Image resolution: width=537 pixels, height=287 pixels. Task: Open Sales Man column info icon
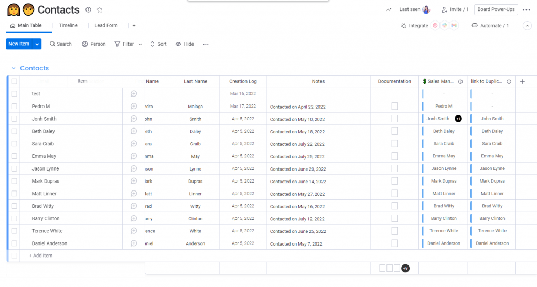point(460,81)
